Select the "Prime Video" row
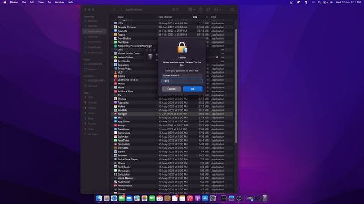This screenshot has width=364, height=204. click(x=172, y=69)
